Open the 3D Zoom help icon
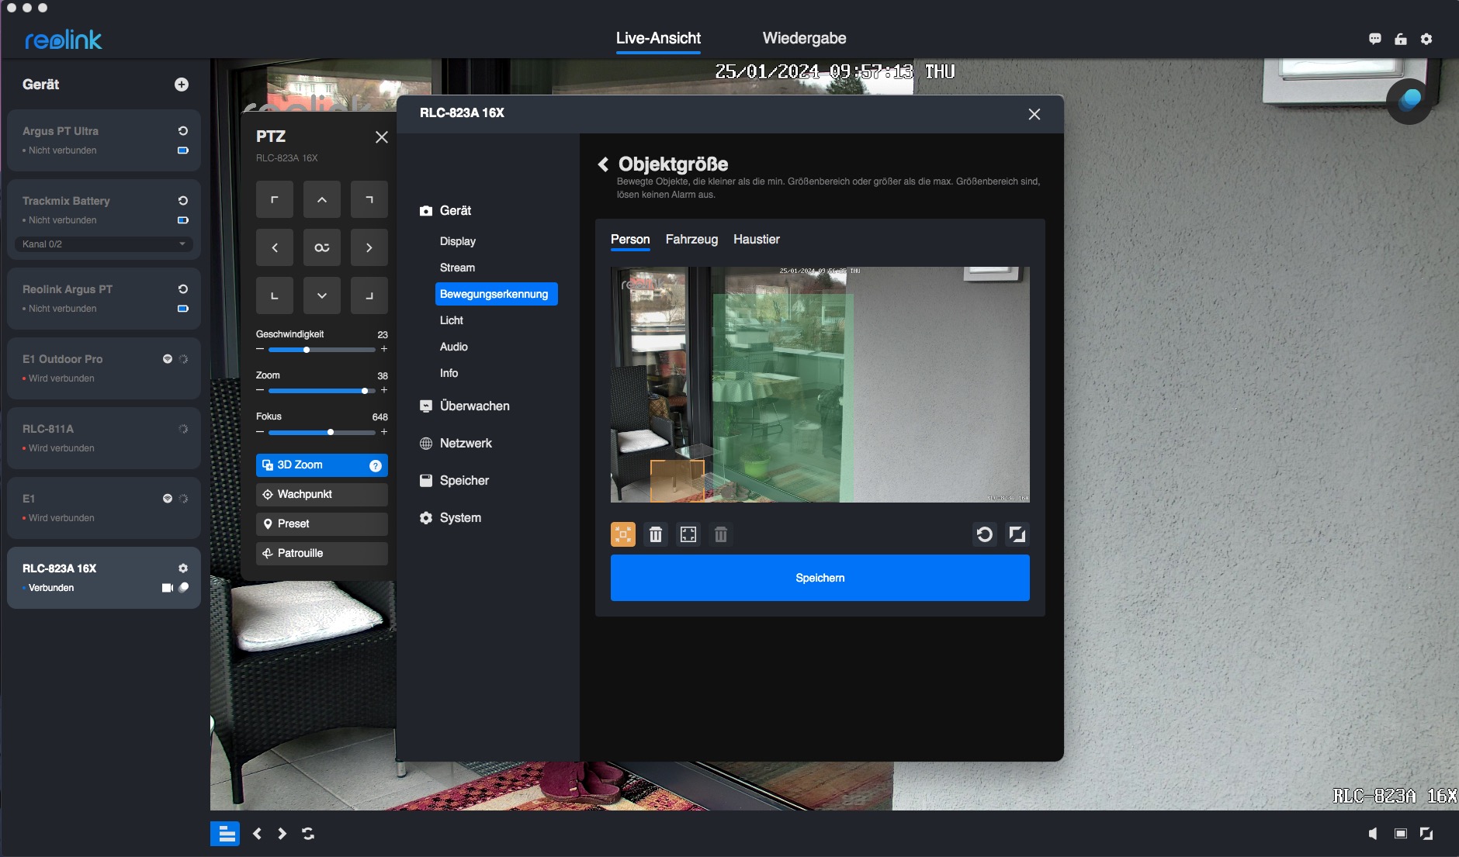 tap(376, 465)
